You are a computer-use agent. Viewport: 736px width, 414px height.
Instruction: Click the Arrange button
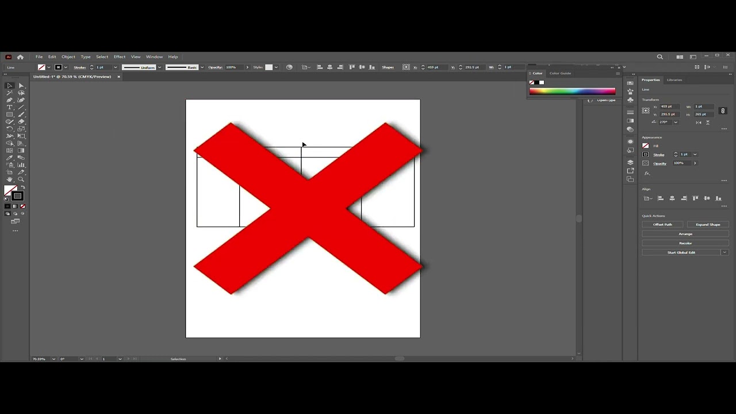[x=685, y=234]
